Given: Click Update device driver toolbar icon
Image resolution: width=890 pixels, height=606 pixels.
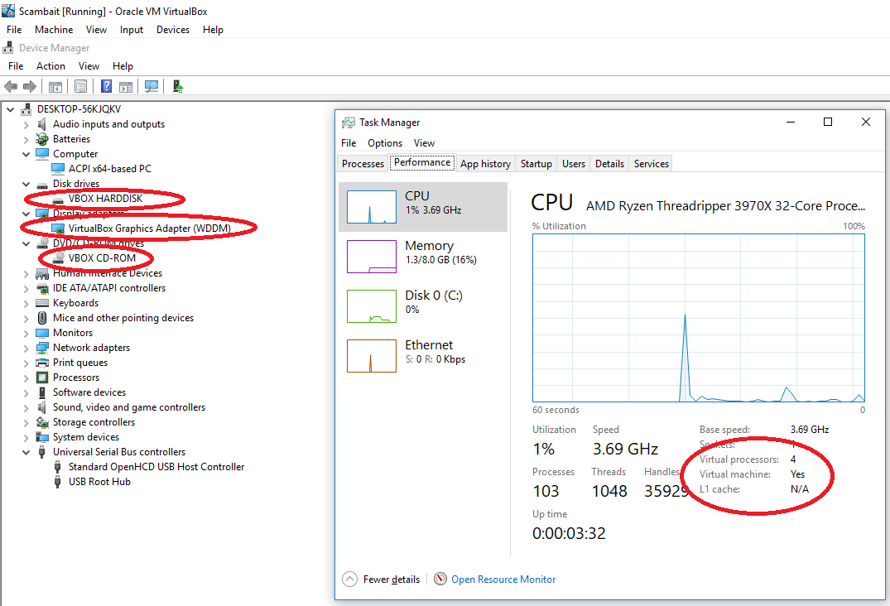Looking at the screenshot, I should click(178, 86).
